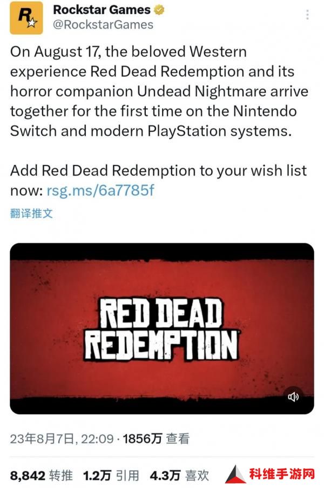The width and height of the screenshot is (324, 488).
Task: Open the Rockstar Games display name
Action: pyautogui.click(x=102, y=10)
